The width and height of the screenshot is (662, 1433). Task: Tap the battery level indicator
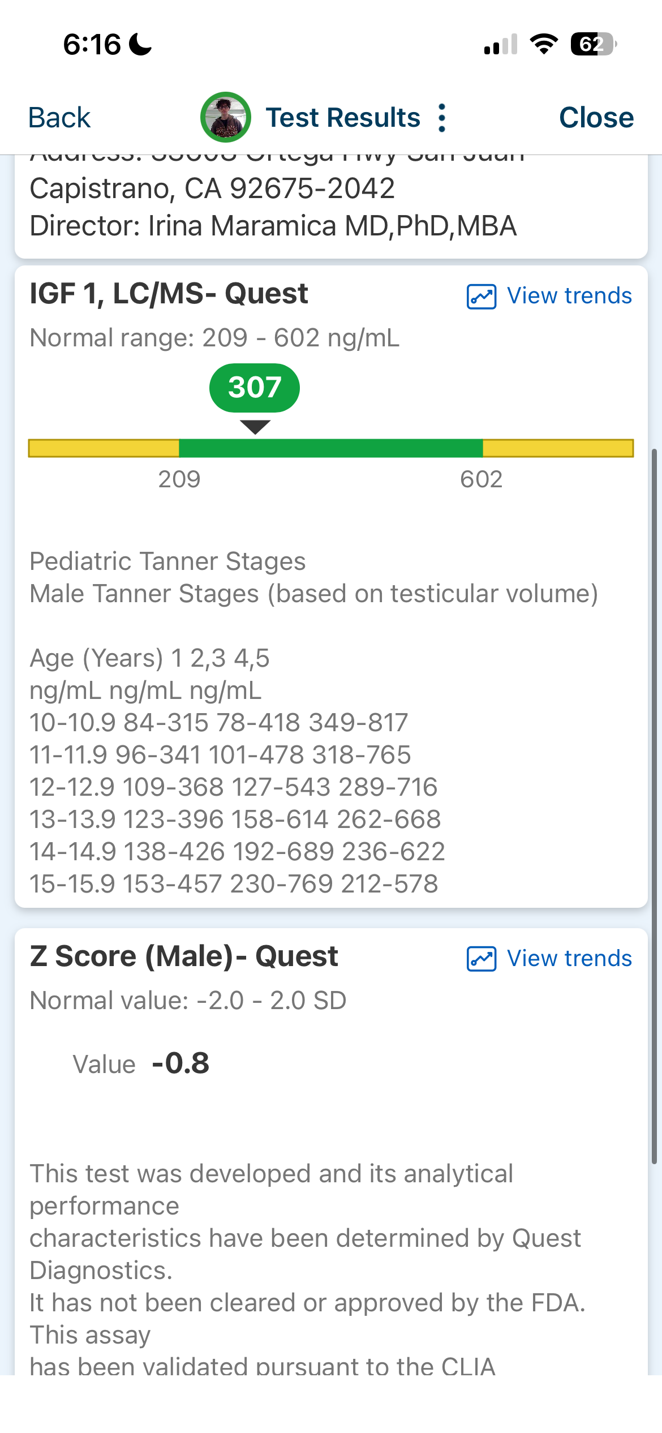point(593,44)
